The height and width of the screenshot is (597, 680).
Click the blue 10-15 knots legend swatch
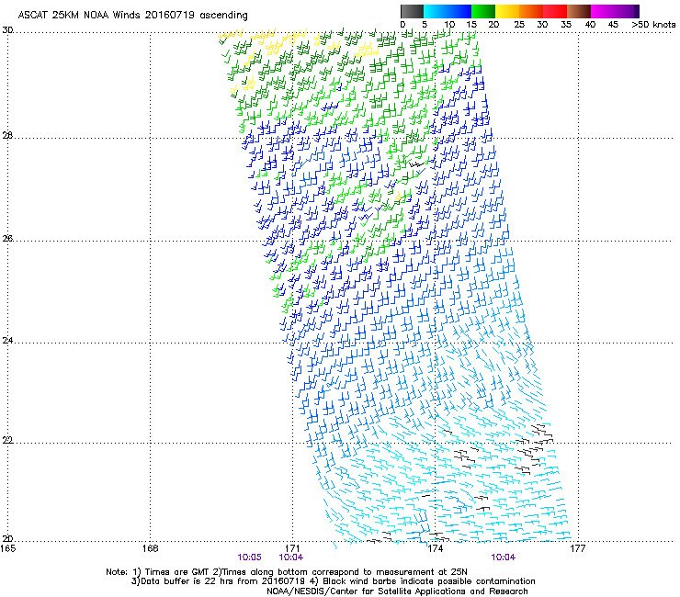tap(459, 11)
